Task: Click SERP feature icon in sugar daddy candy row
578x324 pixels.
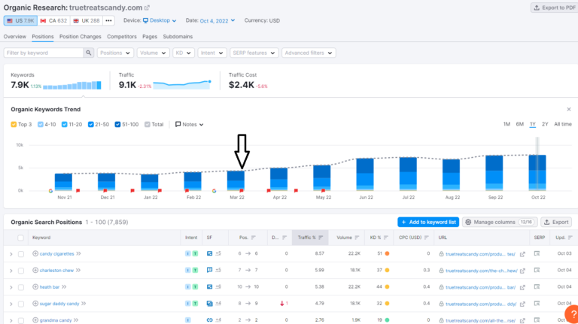Action: [x=209, y=304]
